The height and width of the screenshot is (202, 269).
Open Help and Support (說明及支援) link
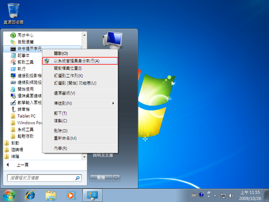coord(103,155)
